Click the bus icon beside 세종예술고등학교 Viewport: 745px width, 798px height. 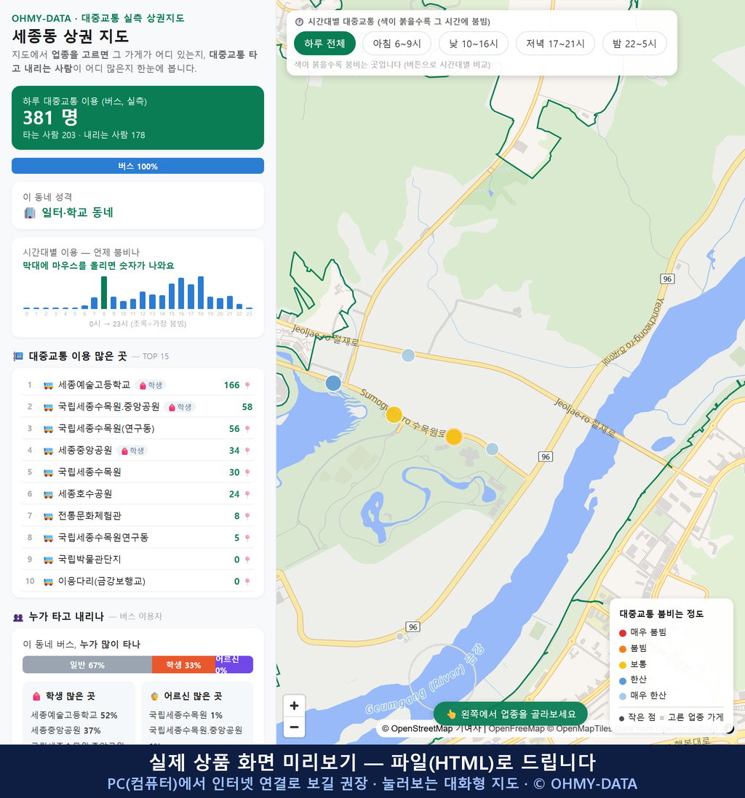coord(49,385)
